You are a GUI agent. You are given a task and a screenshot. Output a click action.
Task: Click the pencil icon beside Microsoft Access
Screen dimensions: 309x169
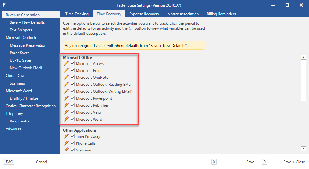point(66,63)
